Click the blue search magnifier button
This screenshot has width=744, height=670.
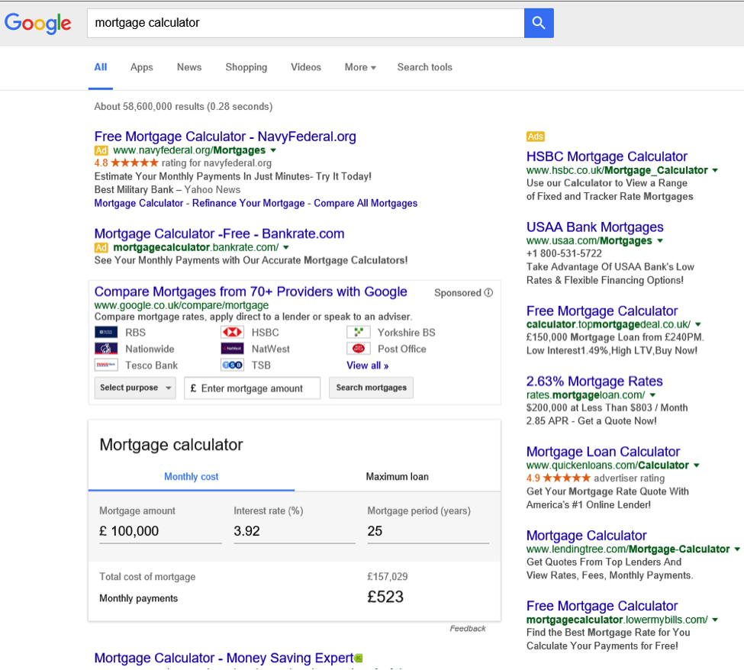click(539, 23)
